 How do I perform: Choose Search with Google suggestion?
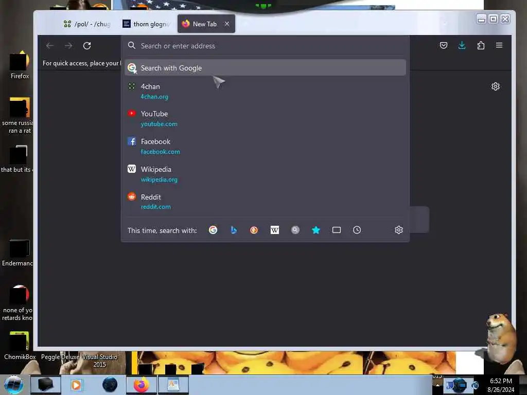(x=265, y=68)
